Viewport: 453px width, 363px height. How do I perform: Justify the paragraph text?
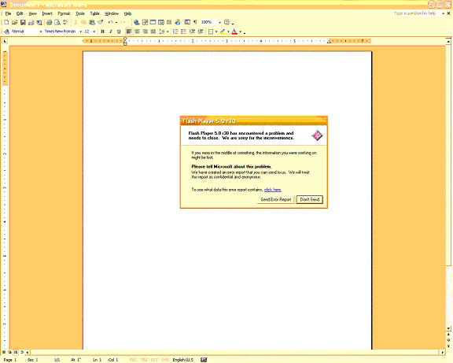(153, 31)
